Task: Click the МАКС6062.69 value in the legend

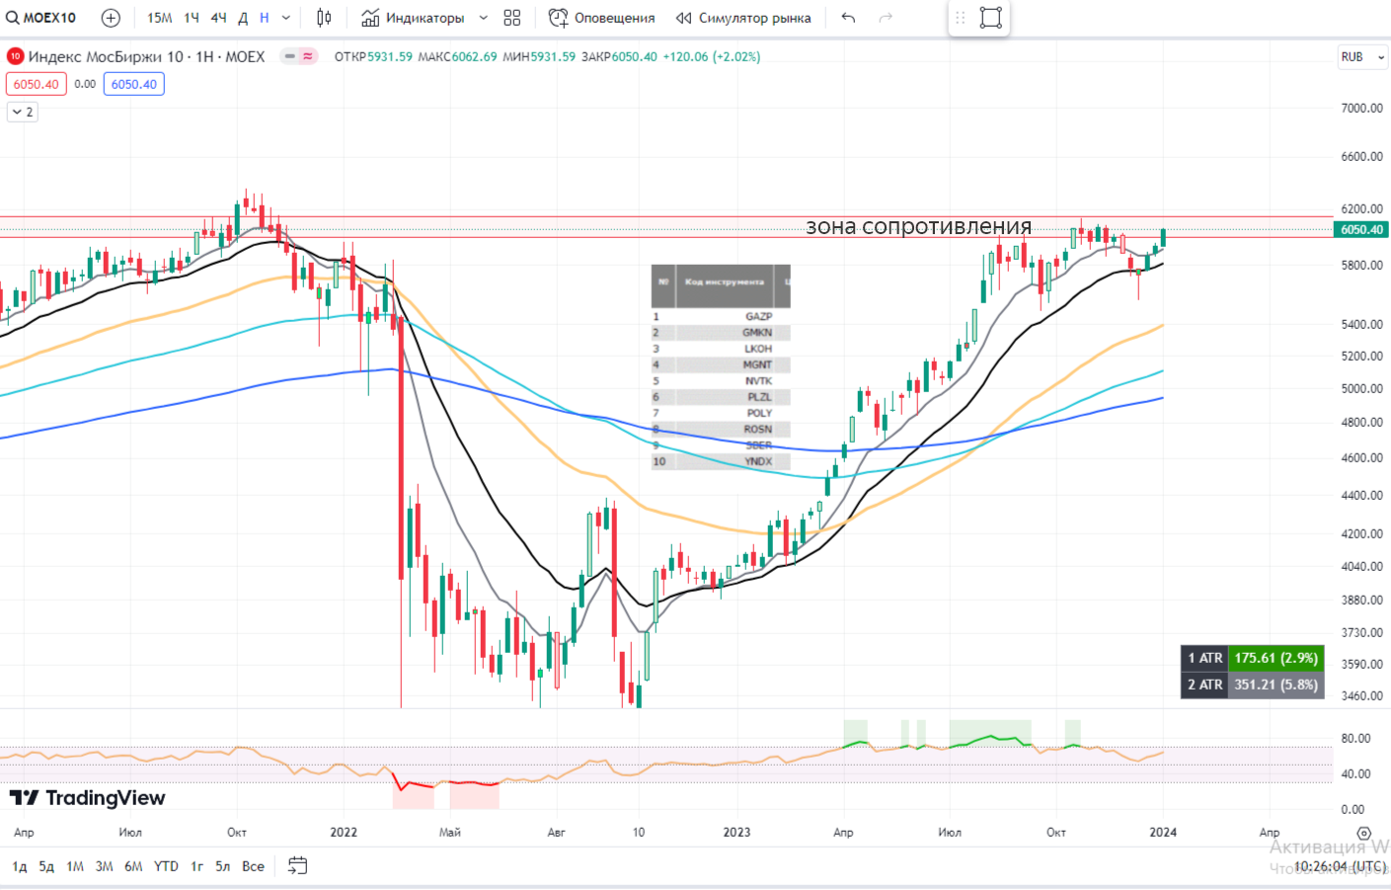Action: 457,57
